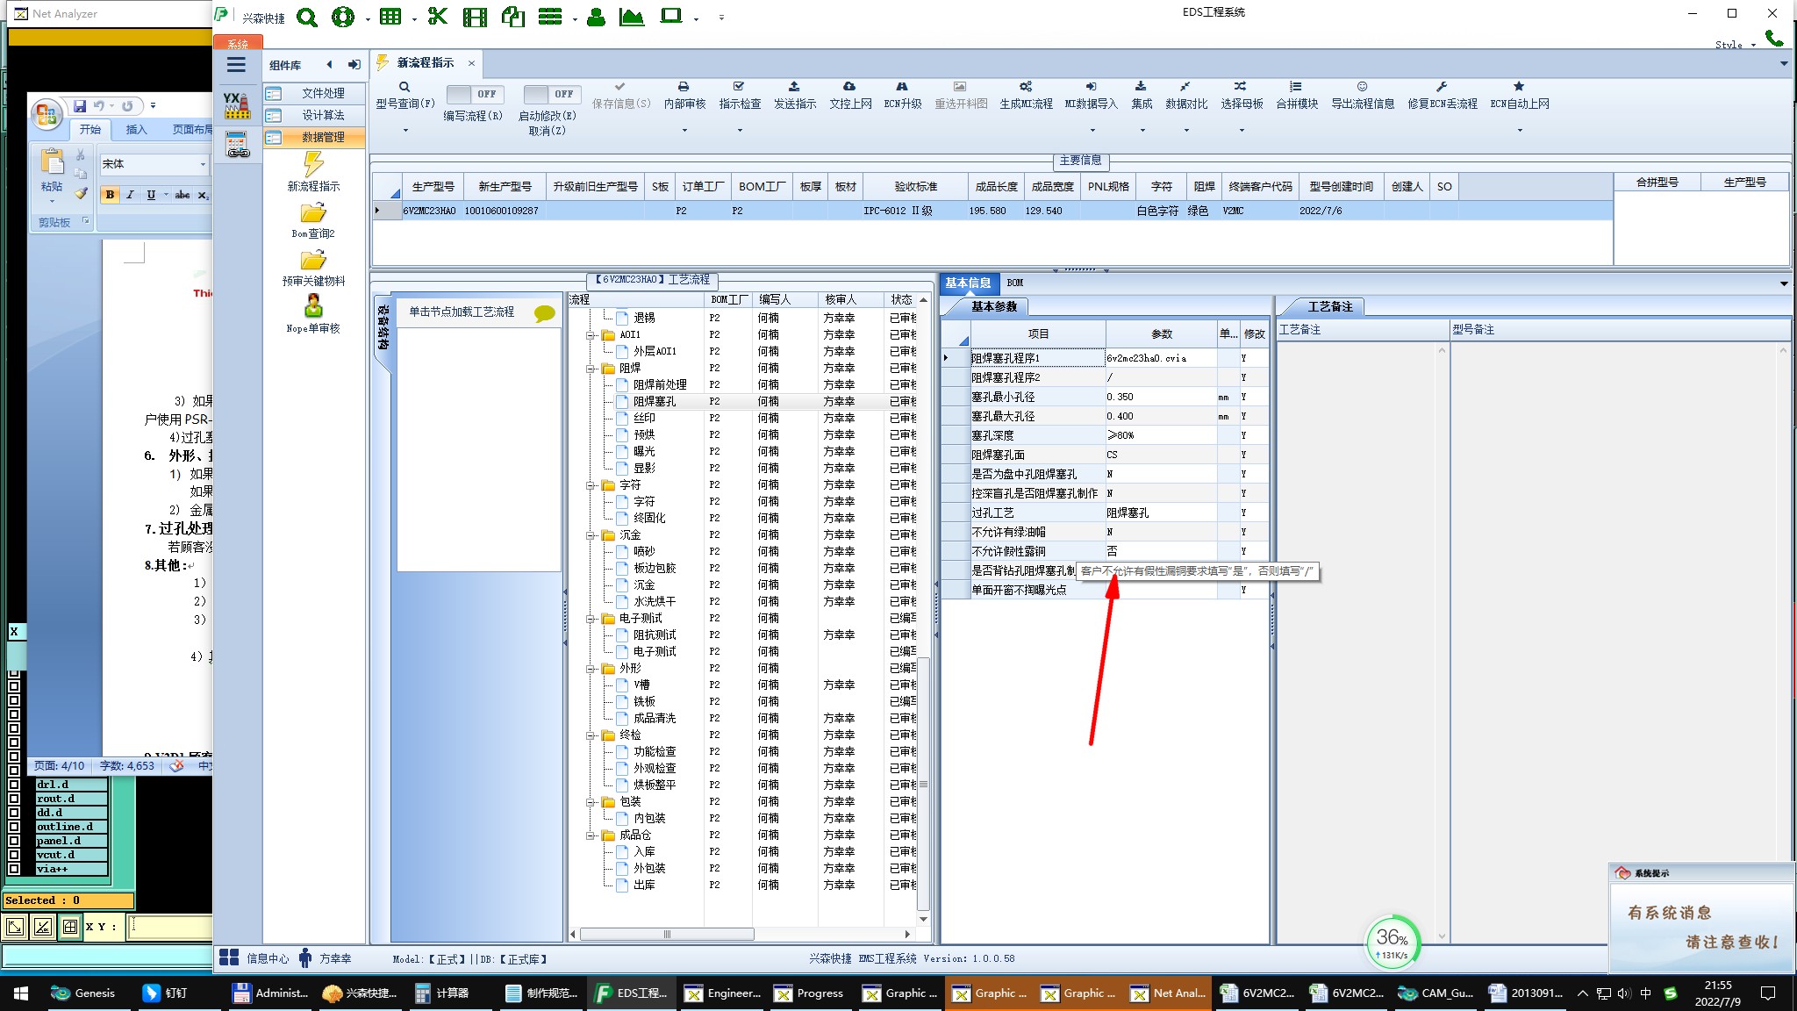Screen dimensions: 1797x1011
Task: Click the 修复ECN丢流程 wrench icon
Action: coord(1442,87)
